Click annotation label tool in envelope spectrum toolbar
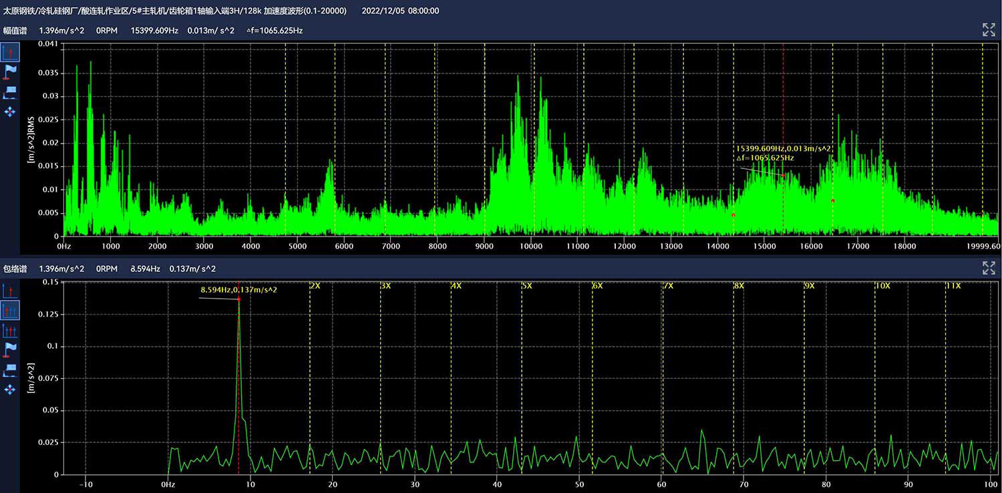 point(10,369)
